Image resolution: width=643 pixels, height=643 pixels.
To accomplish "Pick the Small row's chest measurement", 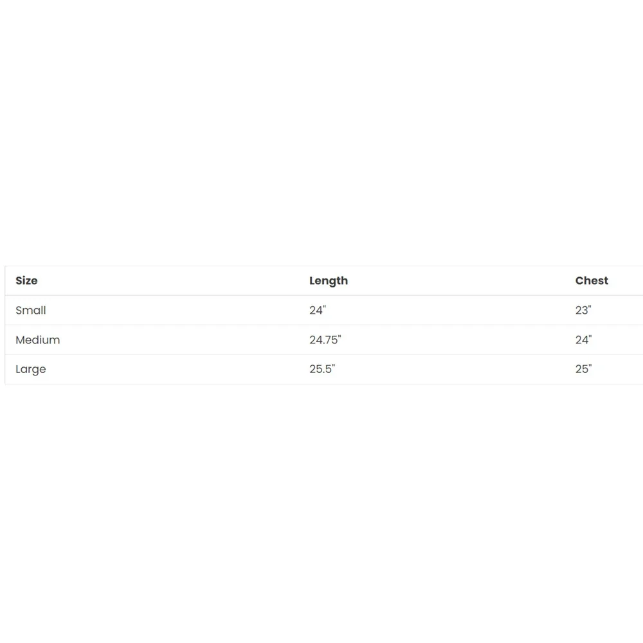I will [x=583, y=310].
